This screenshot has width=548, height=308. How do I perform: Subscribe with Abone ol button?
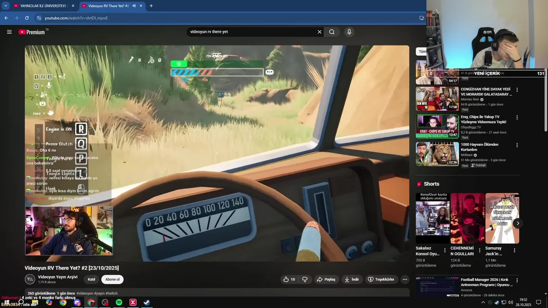pos(113,279)
